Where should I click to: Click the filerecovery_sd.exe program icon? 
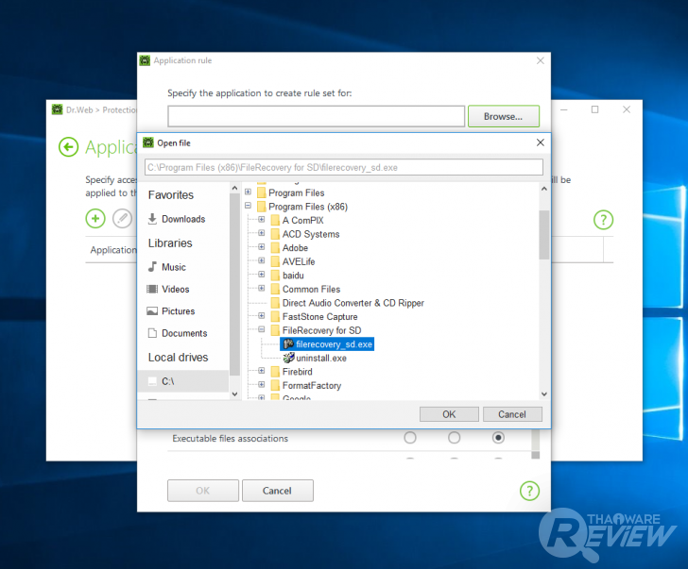tap(288, 344)
